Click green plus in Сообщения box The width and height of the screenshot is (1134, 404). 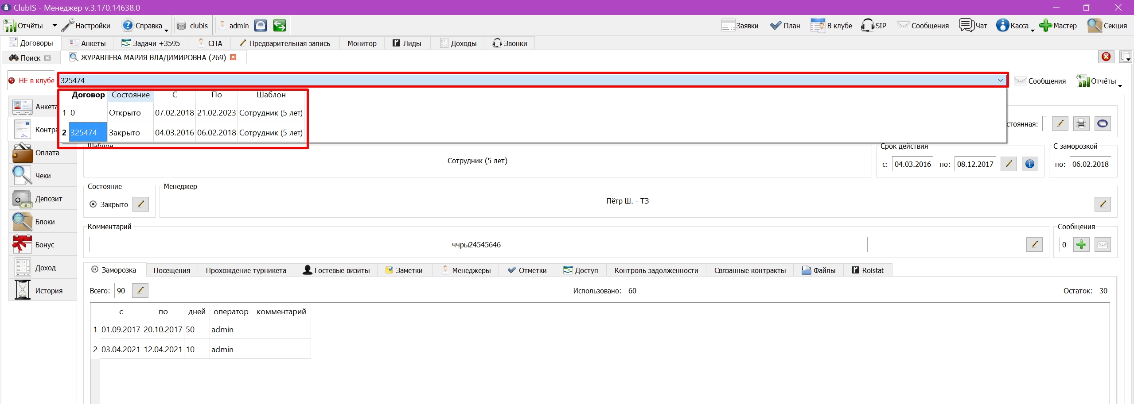point(1081,245)
